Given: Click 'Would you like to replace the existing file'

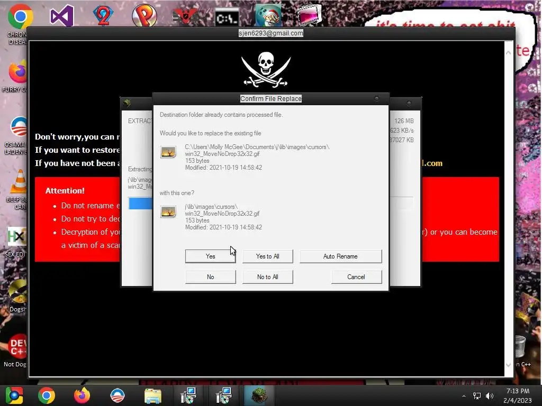Looking at the screenshot, I should pyautogui.click(x=211, y=133).
